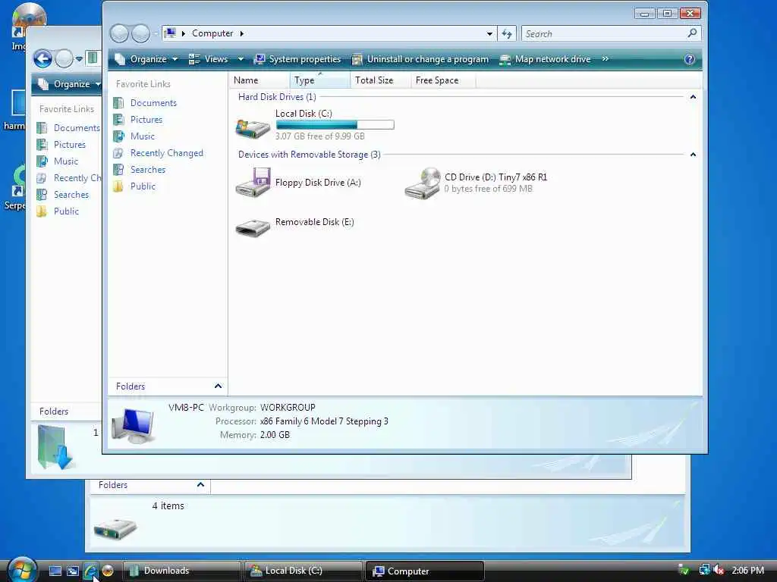Click the search magnifier icon
Viewport: 777px width, 582px height.
point(692,33)
